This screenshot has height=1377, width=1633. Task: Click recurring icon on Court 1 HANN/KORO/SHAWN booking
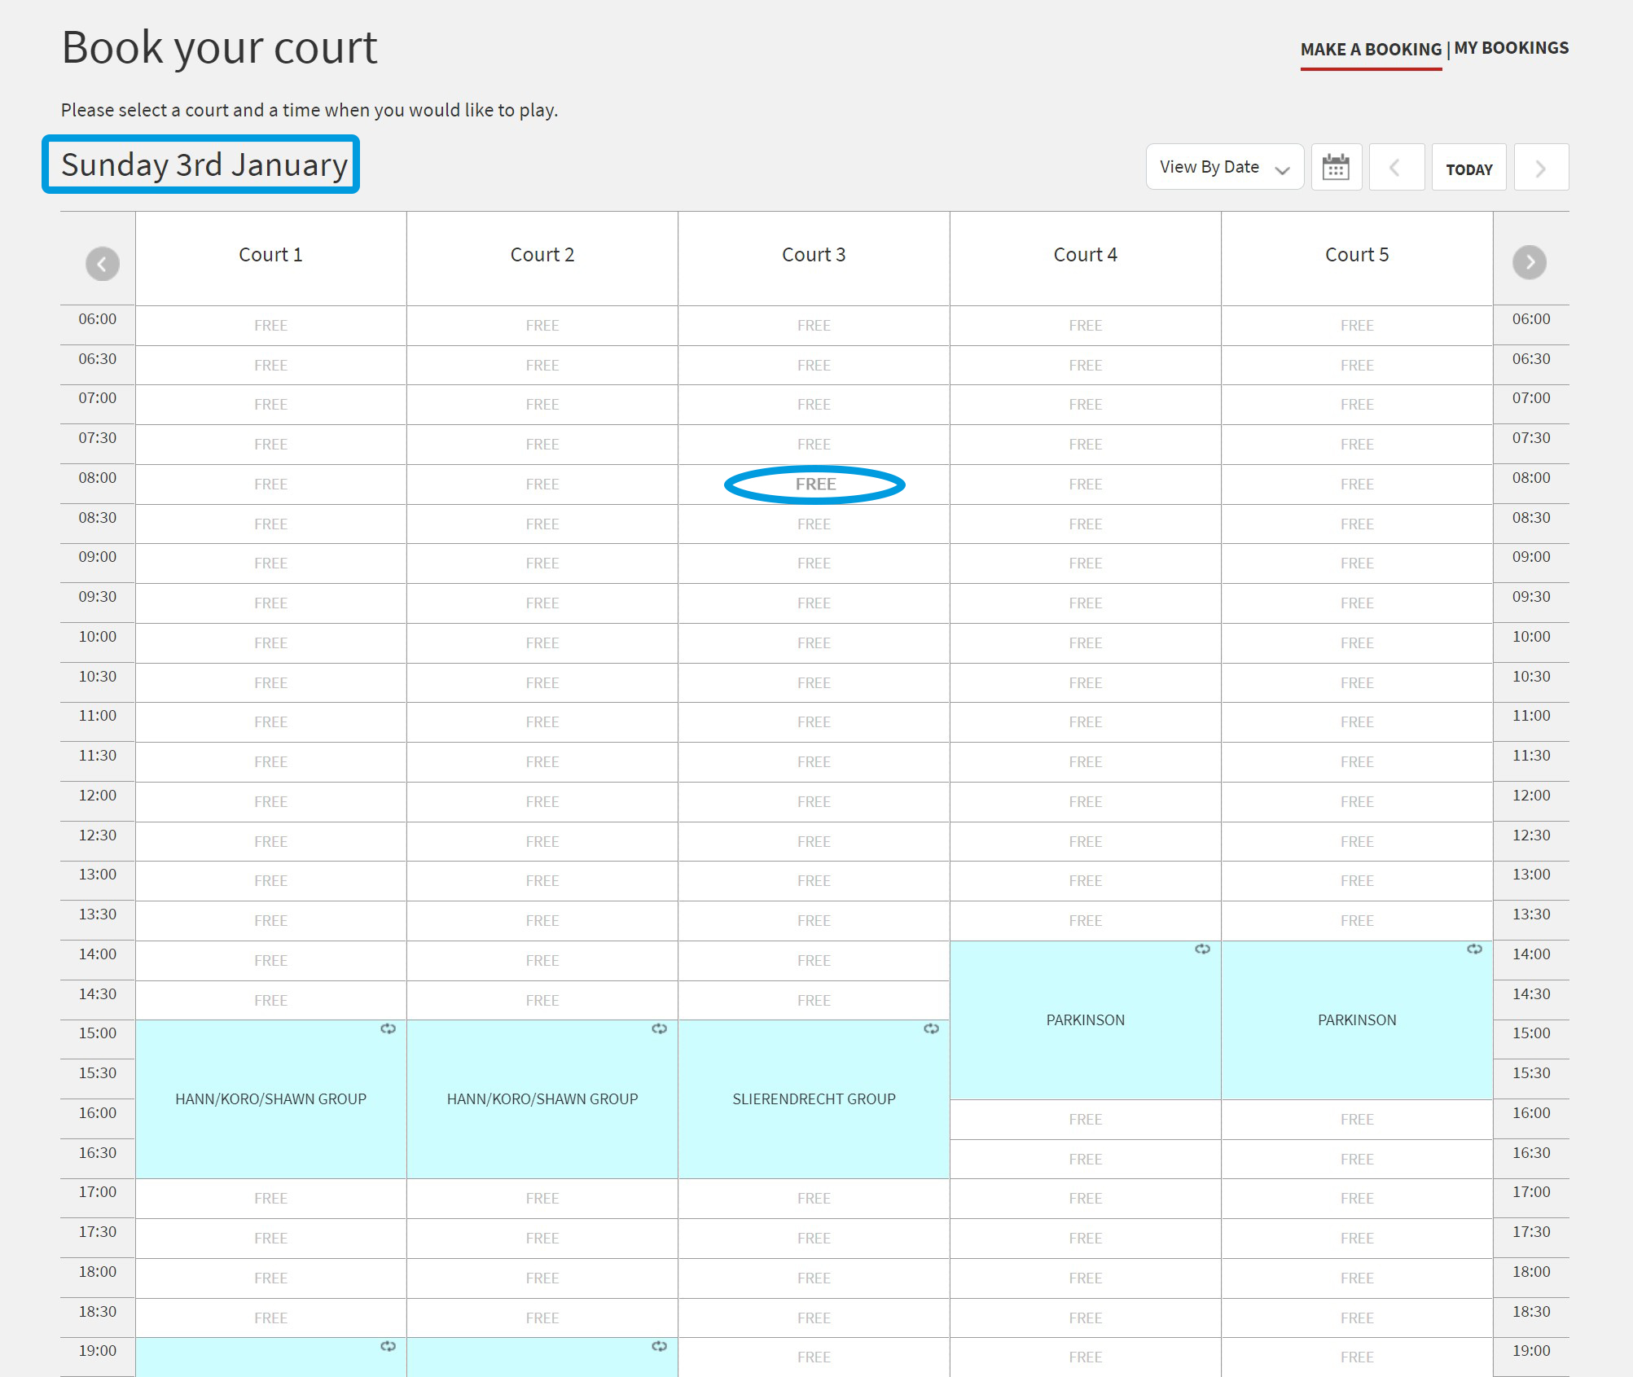(x=388, y=1028)
